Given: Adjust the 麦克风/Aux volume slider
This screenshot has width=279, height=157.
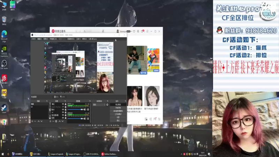Looking at the screenshot, I should pyautogui.click(x=75, y=110).
